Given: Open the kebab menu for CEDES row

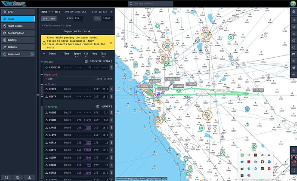Looking at the screenshot, I should [111, 89].
